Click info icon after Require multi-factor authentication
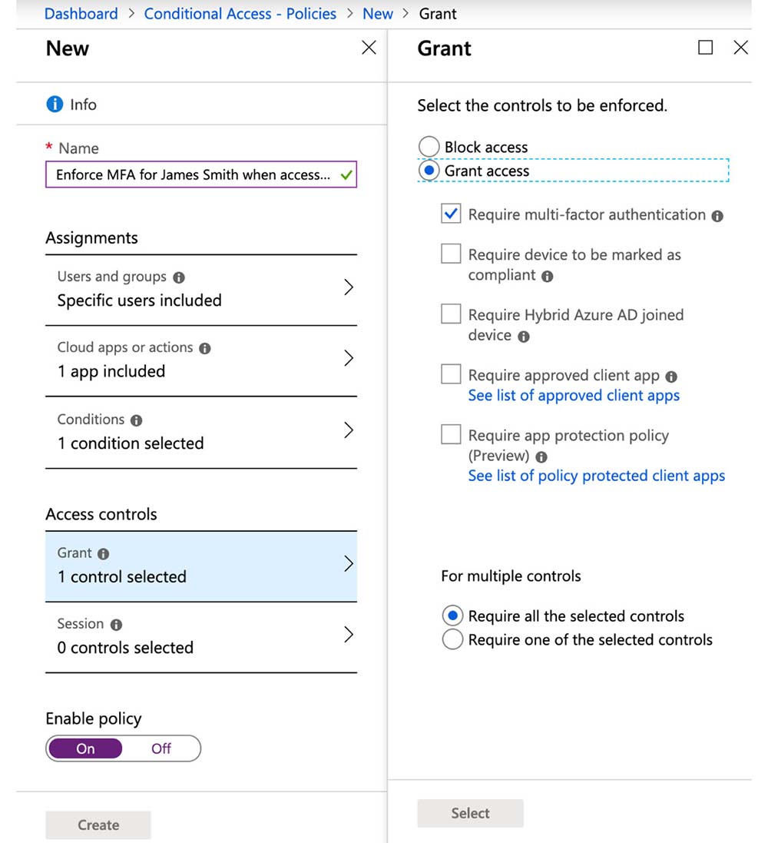The height and width of the screenshot is (843, 768). click(x=717, y=216)
